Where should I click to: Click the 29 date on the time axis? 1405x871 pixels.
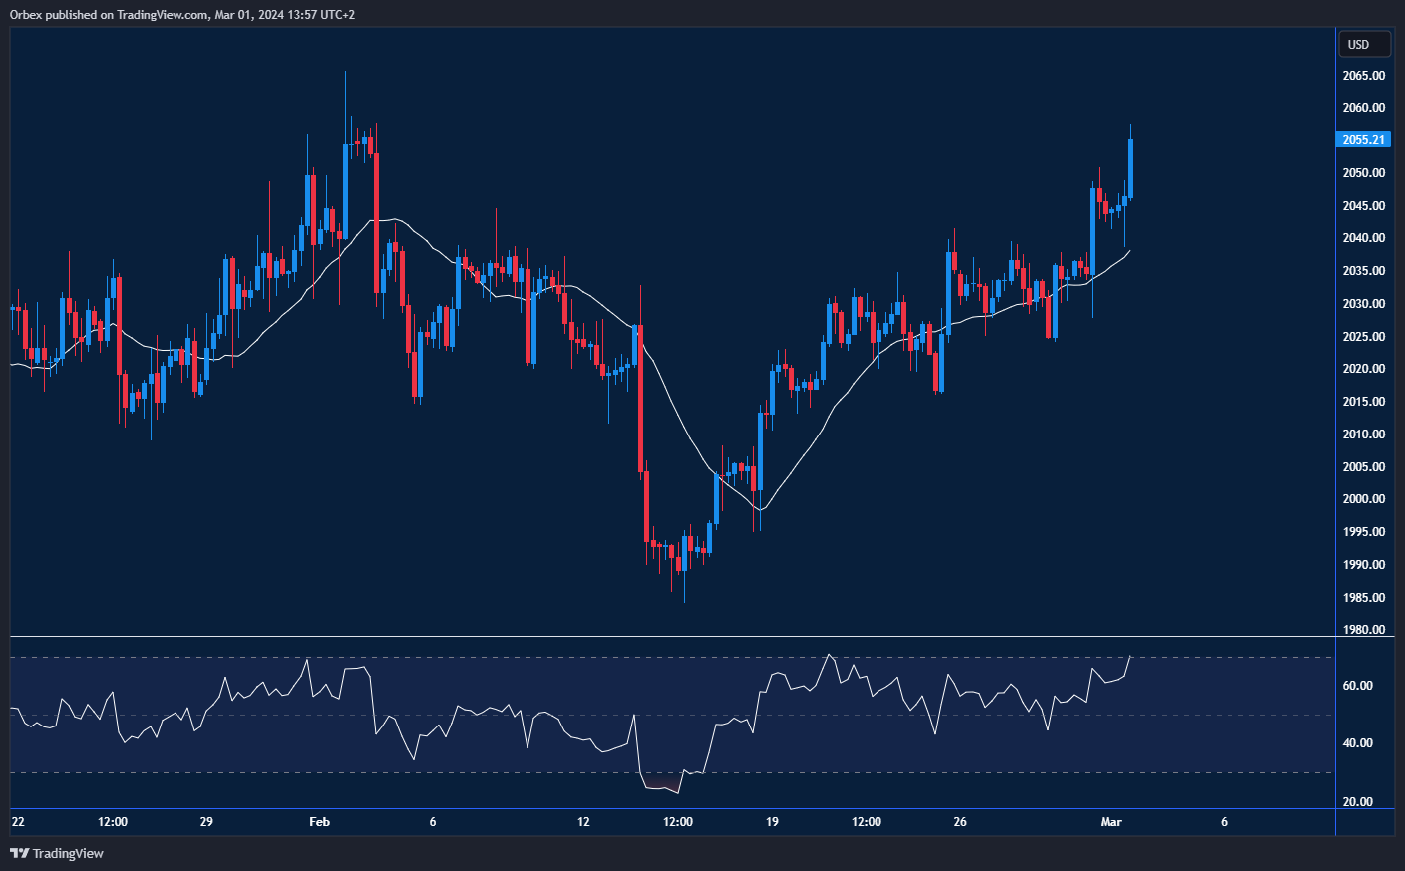206,822
